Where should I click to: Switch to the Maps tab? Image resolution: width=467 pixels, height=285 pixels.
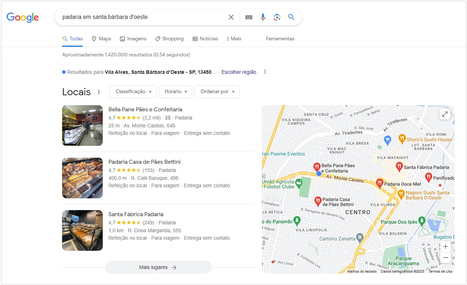click(x=101, y=39)
